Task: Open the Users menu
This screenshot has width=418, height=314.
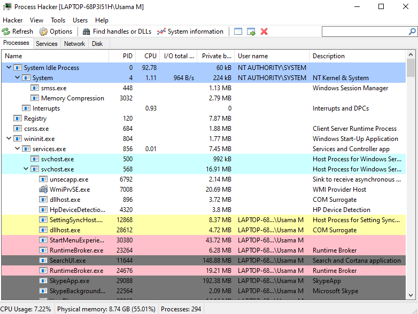Action: click(80, 20)
